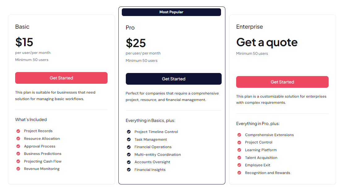Select the check icon next to Task Management
The height and width of the screenshot is (194, 349).
pos(129,139)
